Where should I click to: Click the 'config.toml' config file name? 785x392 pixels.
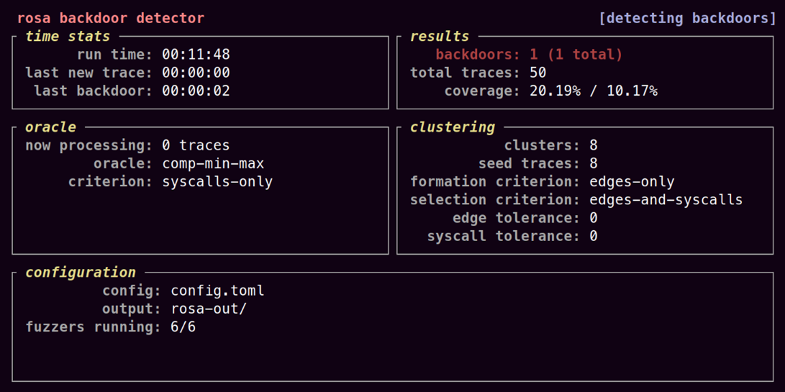tap(217, 291)
